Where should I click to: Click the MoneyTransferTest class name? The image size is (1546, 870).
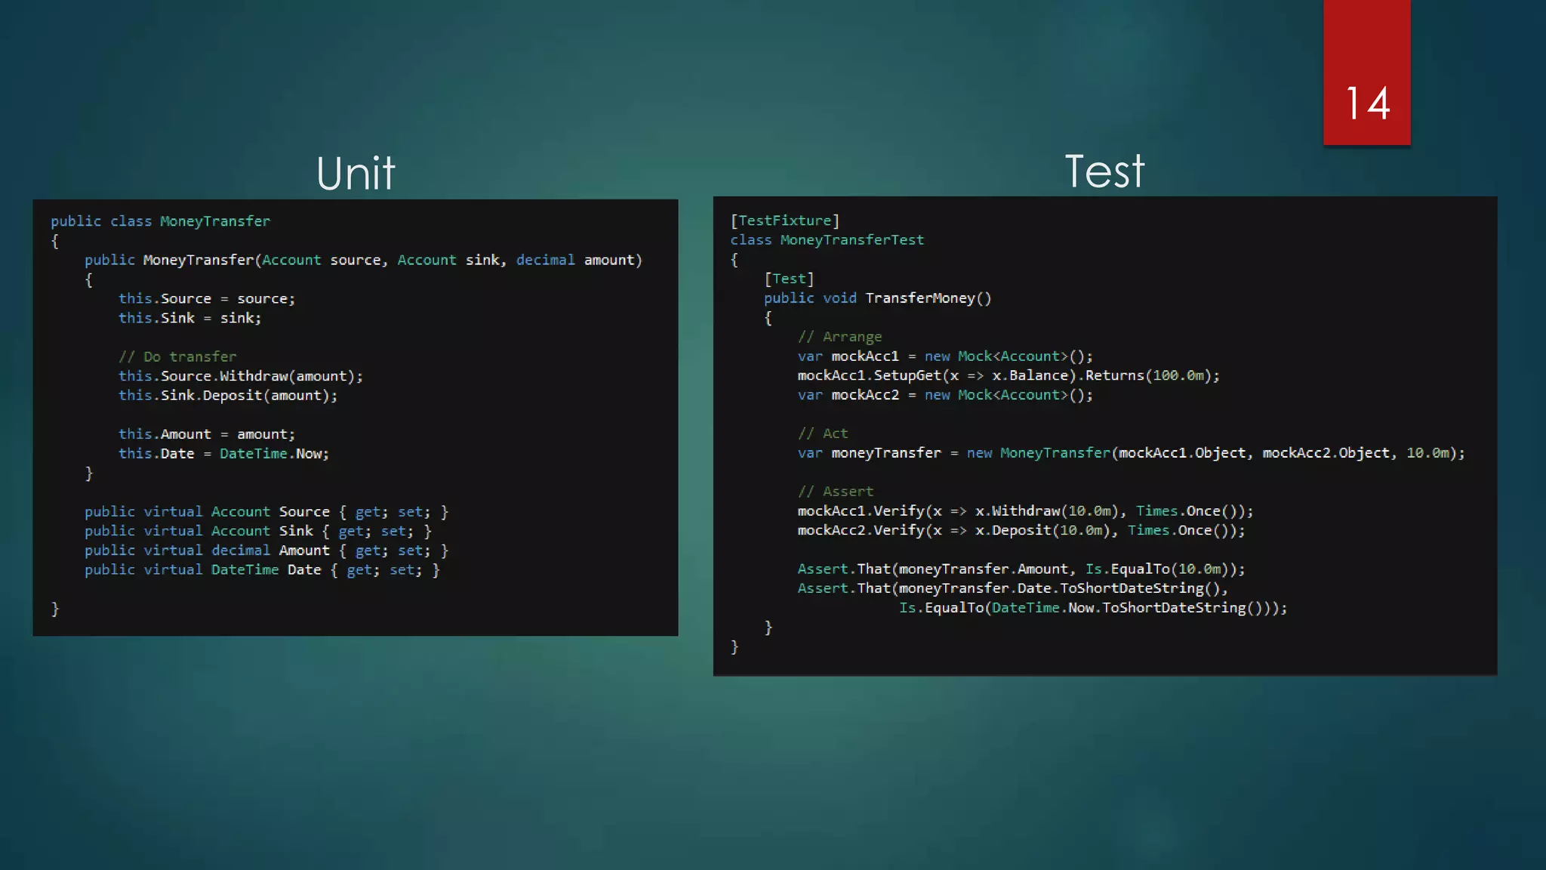click(852, 240)
